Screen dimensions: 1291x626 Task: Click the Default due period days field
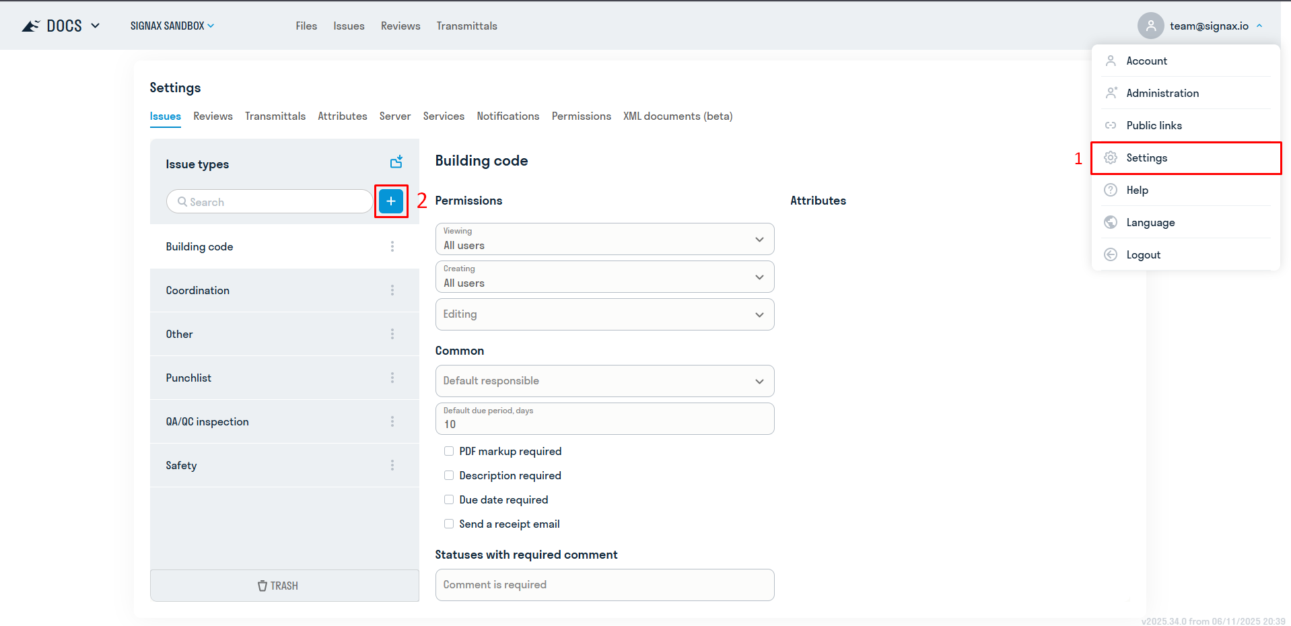(604, 419)
